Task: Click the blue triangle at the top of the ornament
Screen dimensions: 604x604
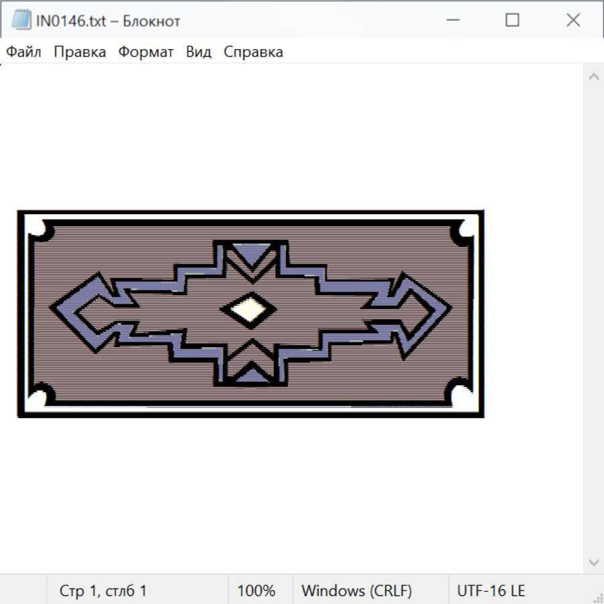Action: 251,256
